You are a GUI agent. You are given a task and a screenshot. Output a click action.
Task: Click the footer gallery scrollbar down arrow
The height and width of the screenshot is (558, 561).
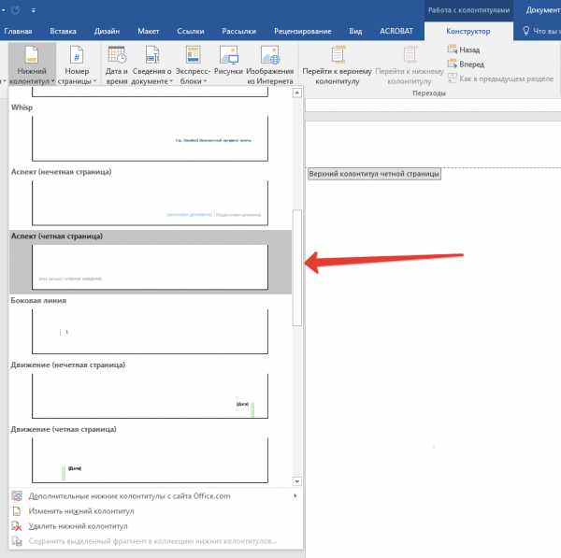297,480
